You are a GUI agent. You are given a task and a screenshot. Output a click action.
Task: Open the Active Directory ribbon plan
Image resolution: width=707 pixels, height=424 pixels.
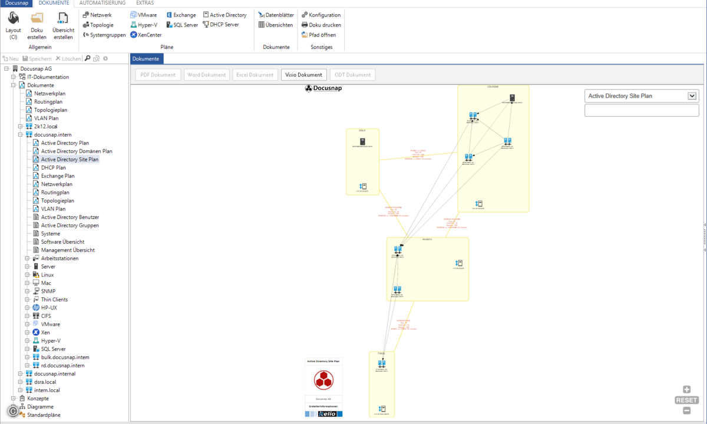(x=224, y=15)
